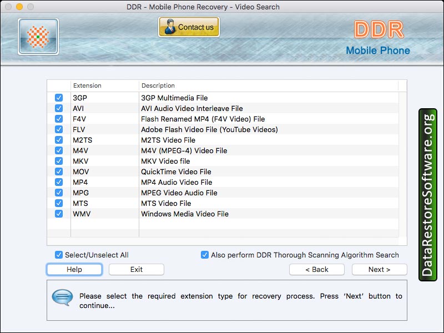Uncheck the MPG extension checkbox
Image resolution: width=444 pixels, height=333 pixels.
[x=59, y=193]
